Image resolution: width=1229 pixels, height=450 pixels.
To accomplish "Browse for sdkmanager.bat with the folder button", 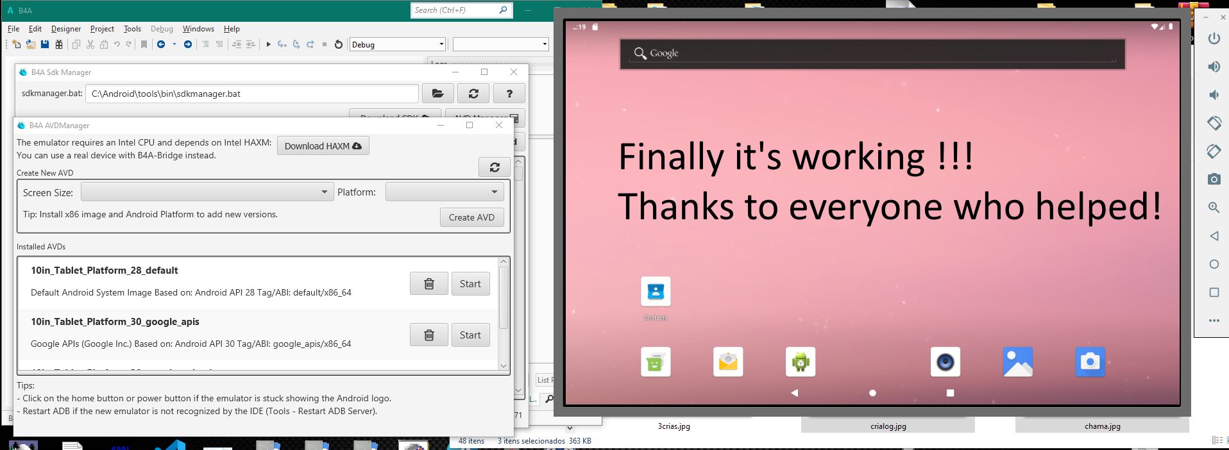I will [x=437, y=94].
